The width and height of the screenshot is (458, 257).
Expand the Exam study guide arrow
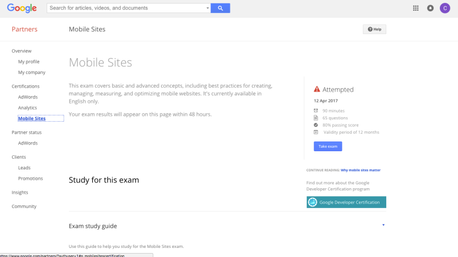click(x=383, y=225)
